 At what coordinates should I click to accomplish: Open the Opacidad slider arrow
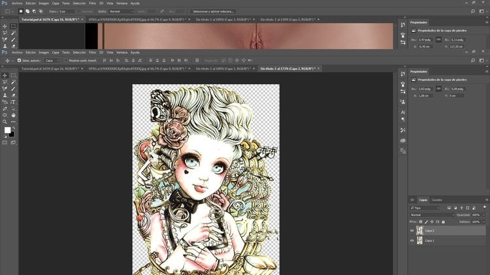(x=483, y=215)
